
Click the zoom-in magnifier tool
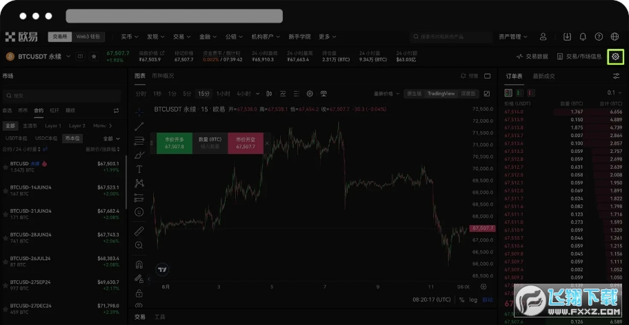[139, 245]
